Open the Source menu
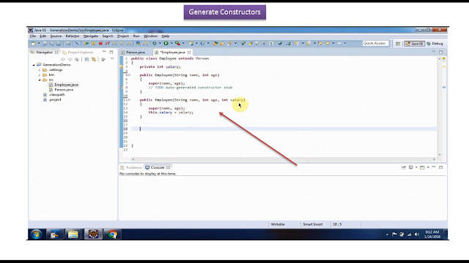The height and width of the screenshot is (263, 469). tap(56, 36)
